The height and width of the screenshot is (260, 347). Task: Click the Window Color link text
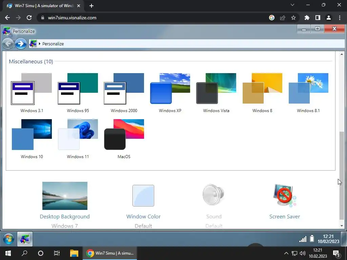[x=143, y=216]
